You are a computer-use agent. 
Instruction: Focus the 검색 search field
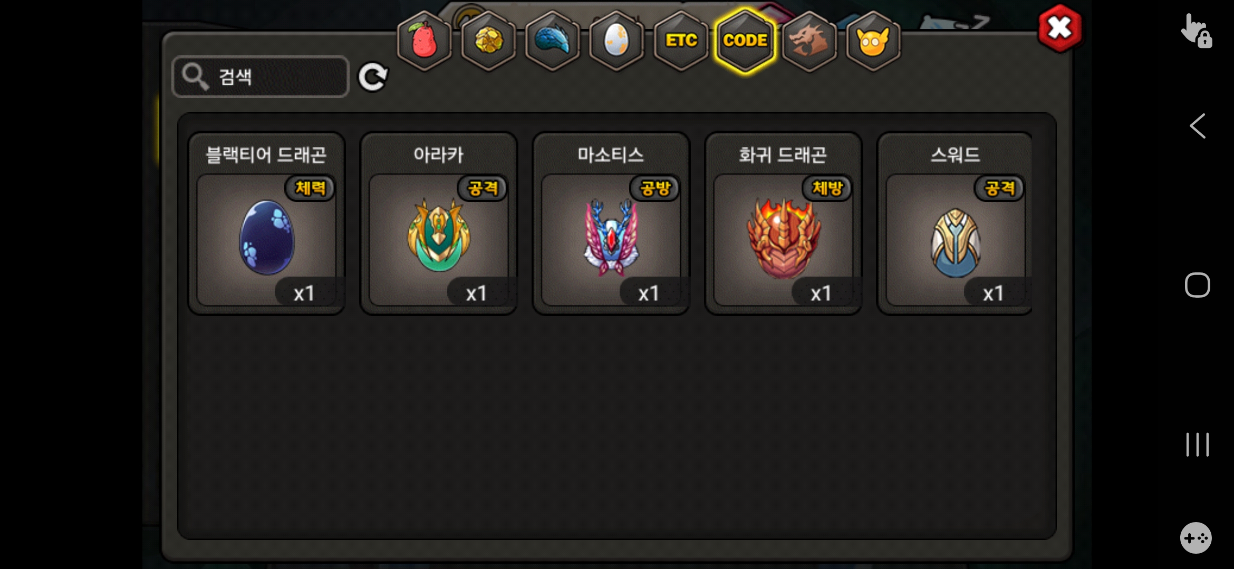261,77
